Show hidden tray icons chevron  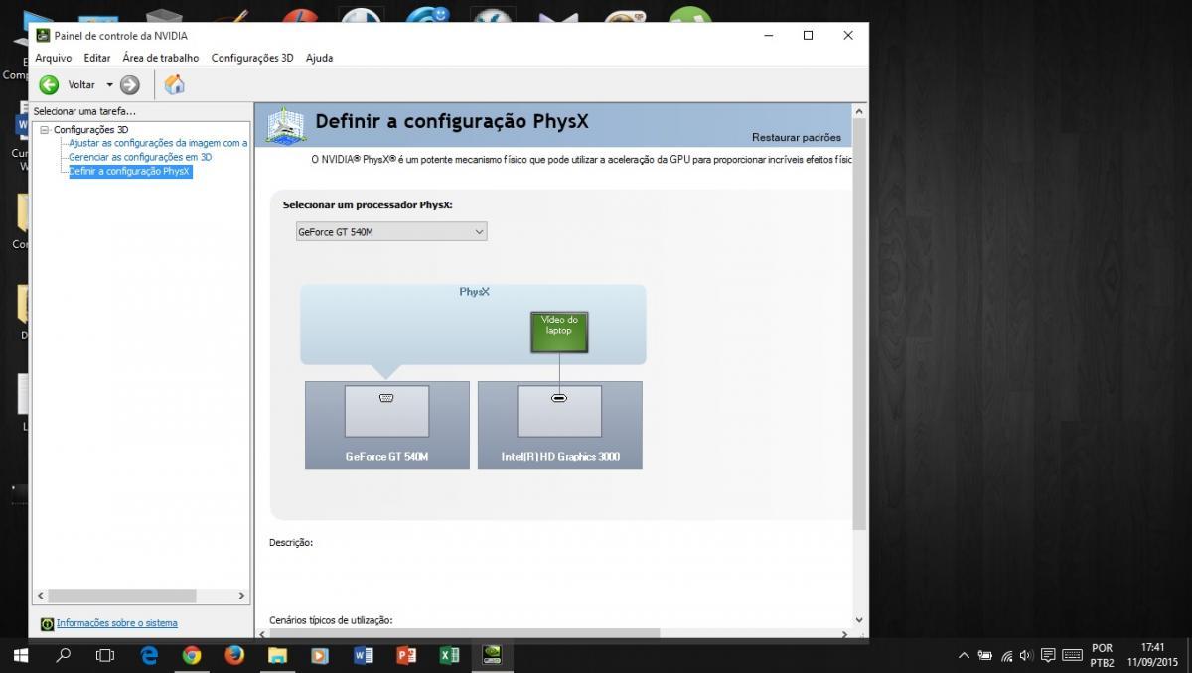point(964,656)
